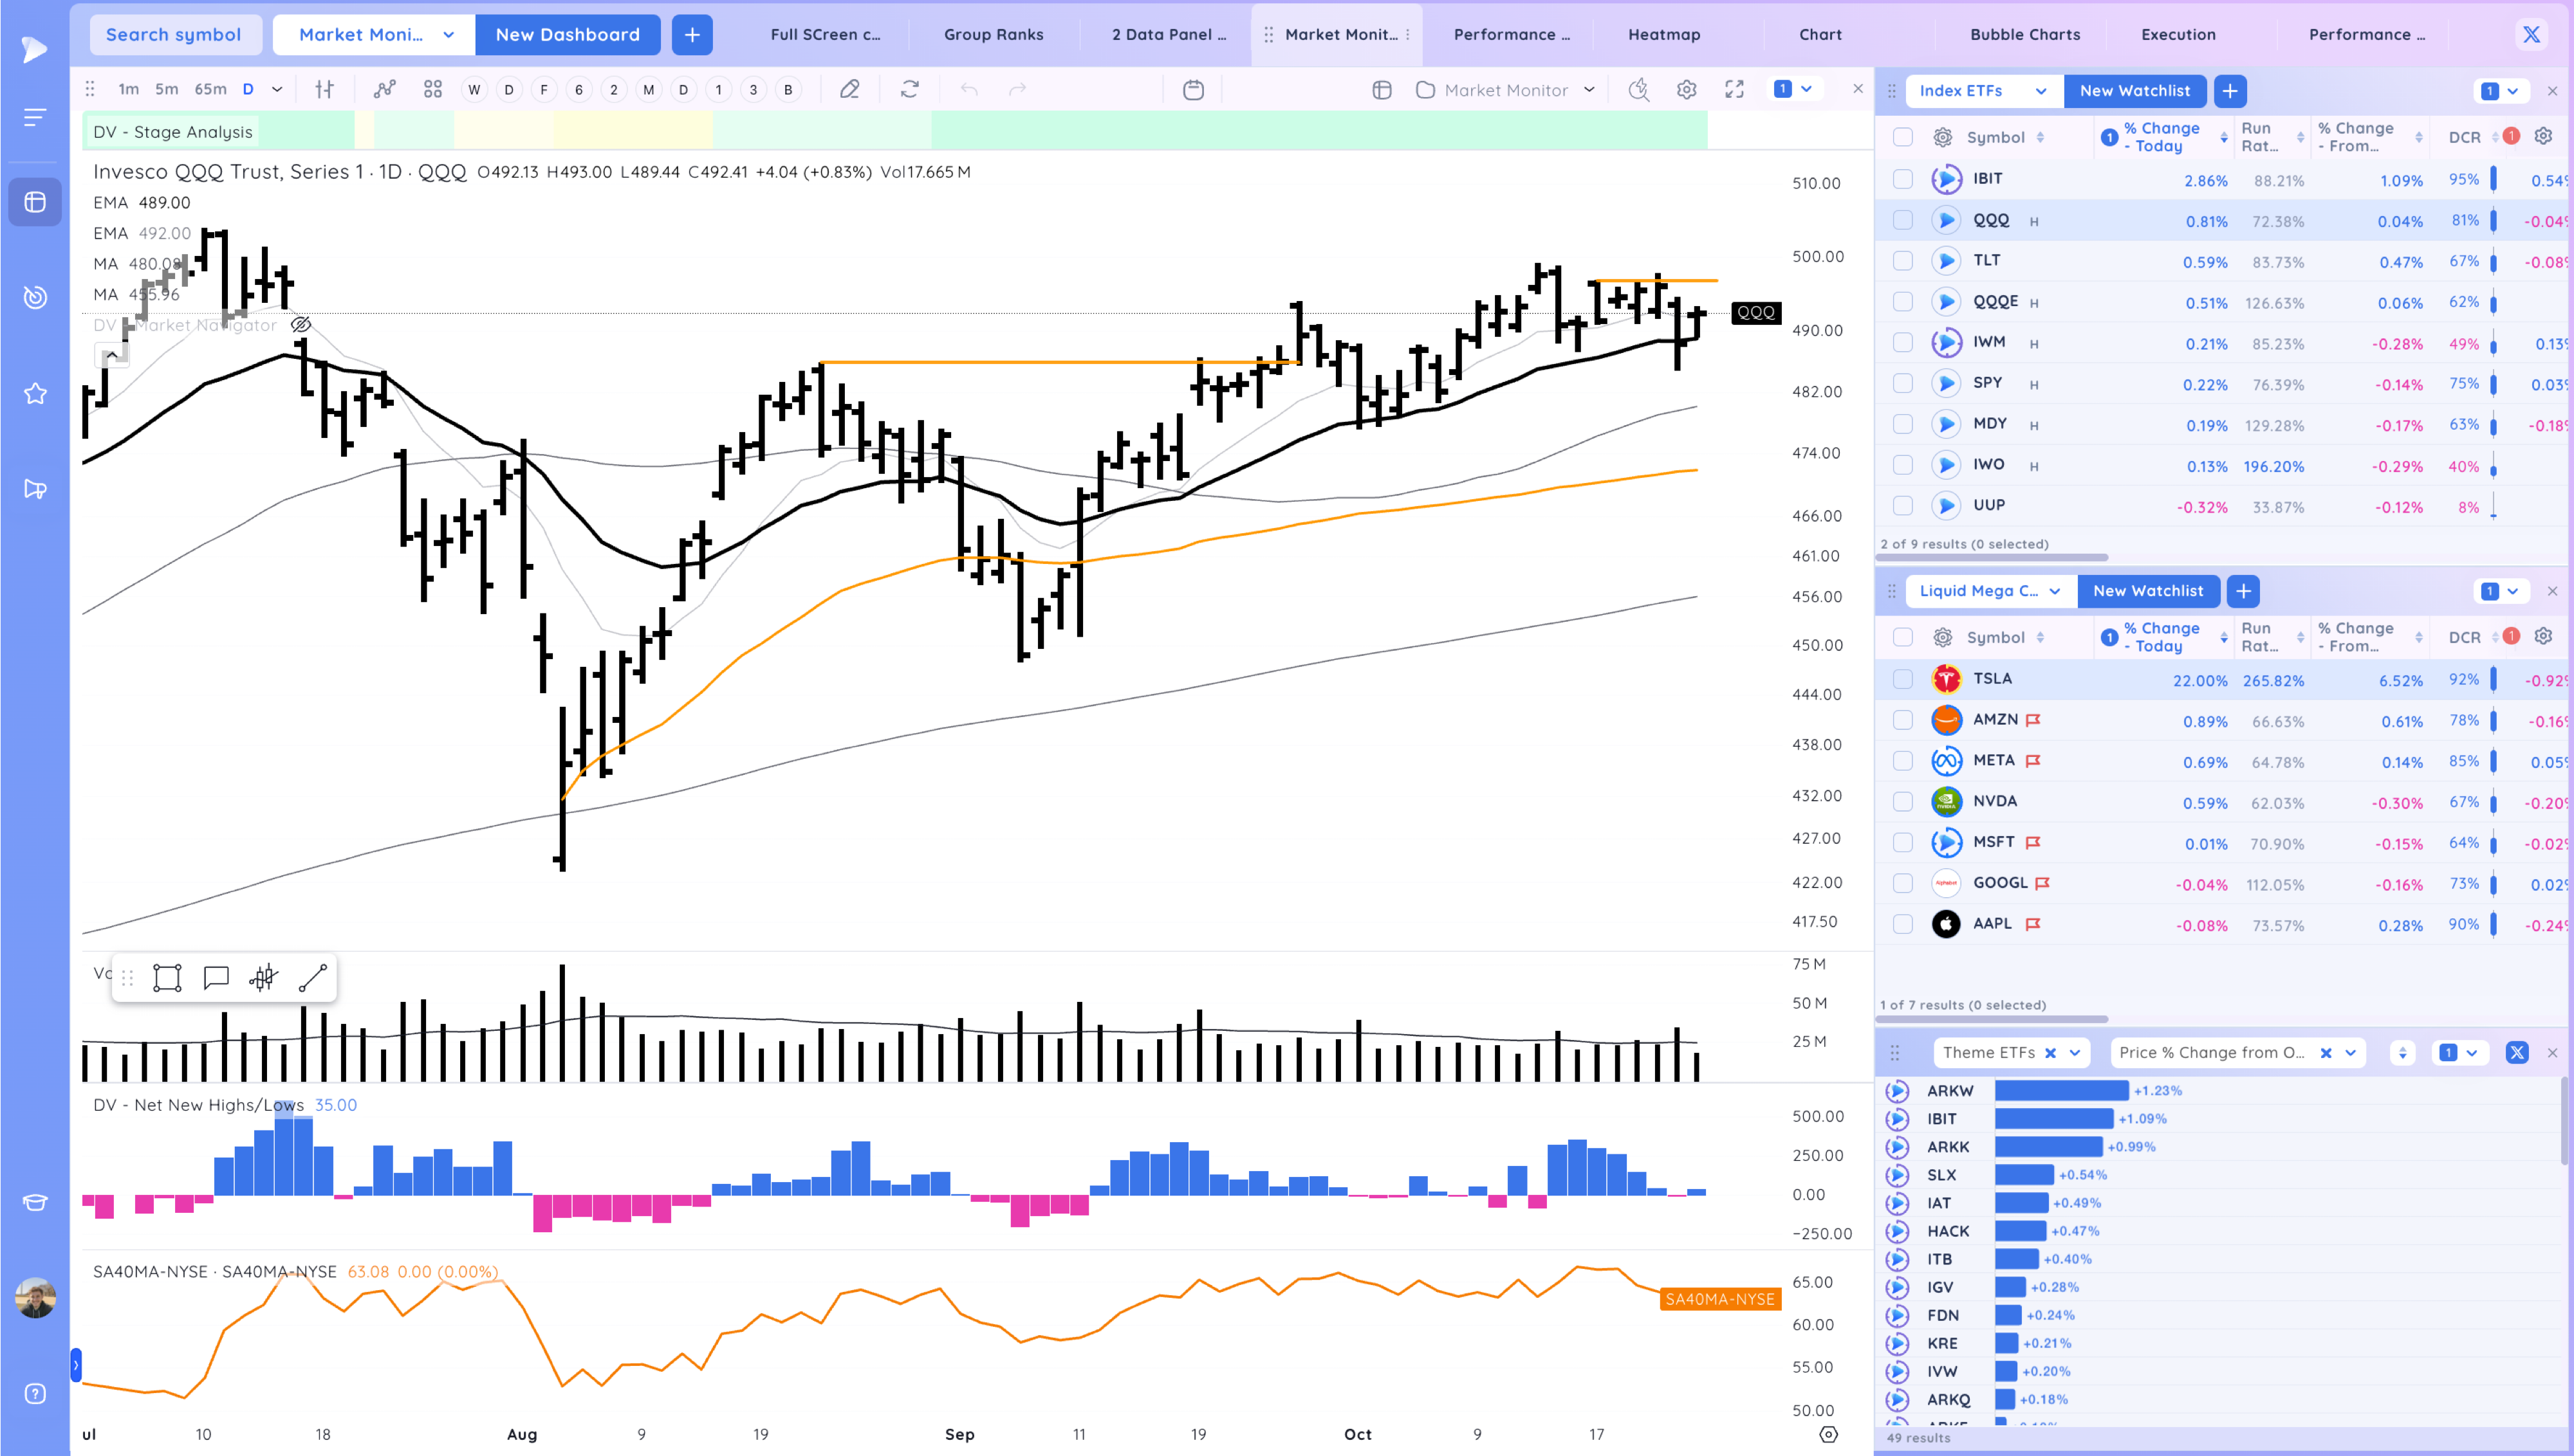This screenshot has width=2574, height=1456.
Task: Open chart settings gear icon
Action: point(1687,90)
